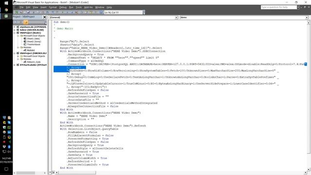The image size is (311, 175).
Task: Click Project Explorer toolbar icon
Action: pyautogui.click(x=82, y=12)
